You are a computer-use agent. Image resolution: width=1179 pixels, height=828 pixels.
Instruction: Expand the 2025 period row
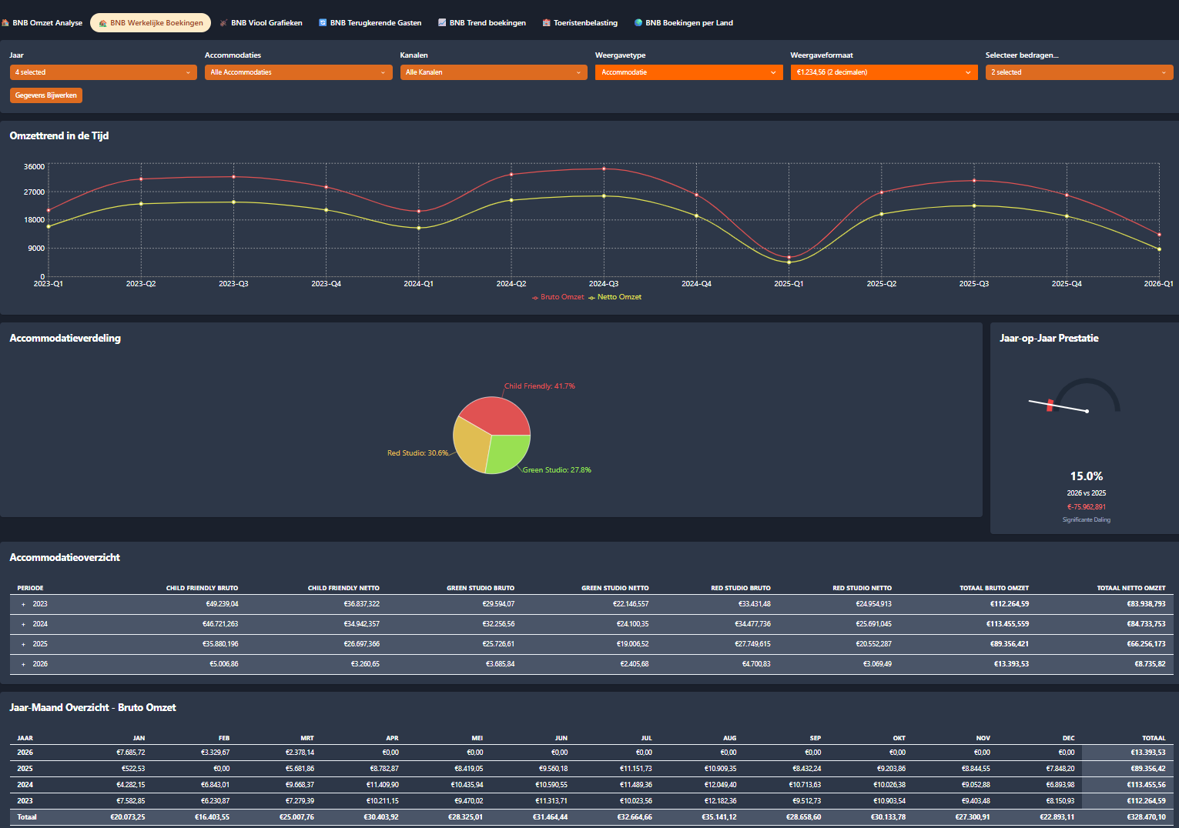(23, 644)
